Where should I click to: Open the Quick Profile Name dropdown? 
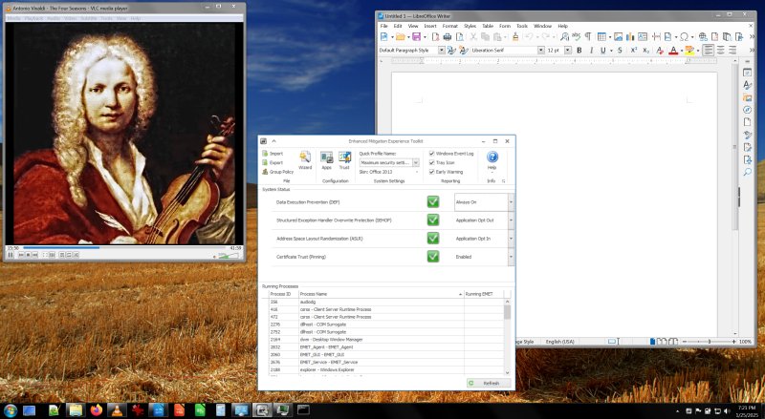click(417, 162)
